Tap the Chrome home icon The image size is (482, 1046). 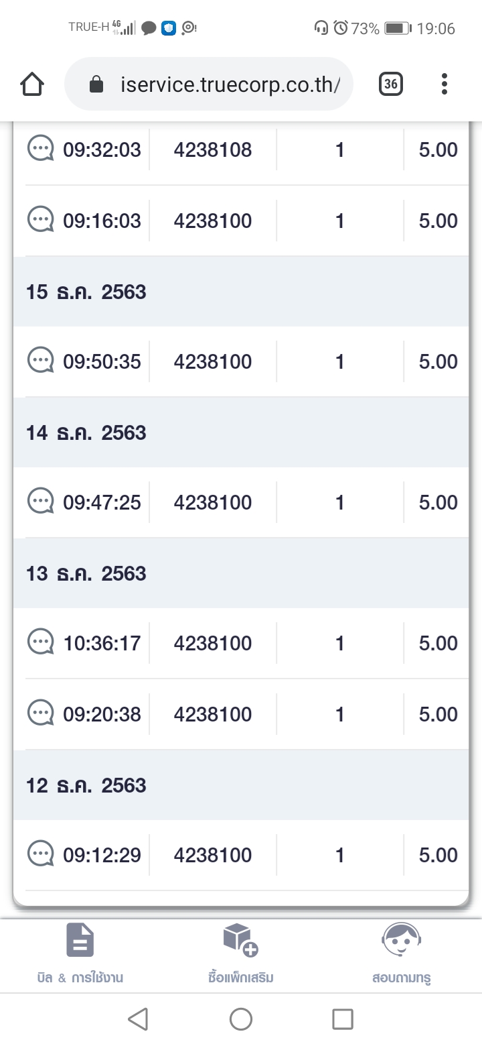pyautogui.click(x=32, y=84)
